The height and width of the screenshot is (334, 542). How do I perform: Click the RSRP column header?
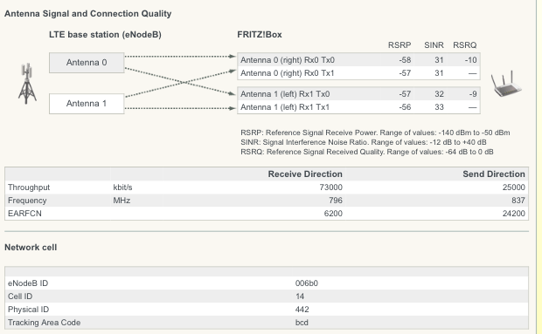pyautogui.click(x=400, y=45)
